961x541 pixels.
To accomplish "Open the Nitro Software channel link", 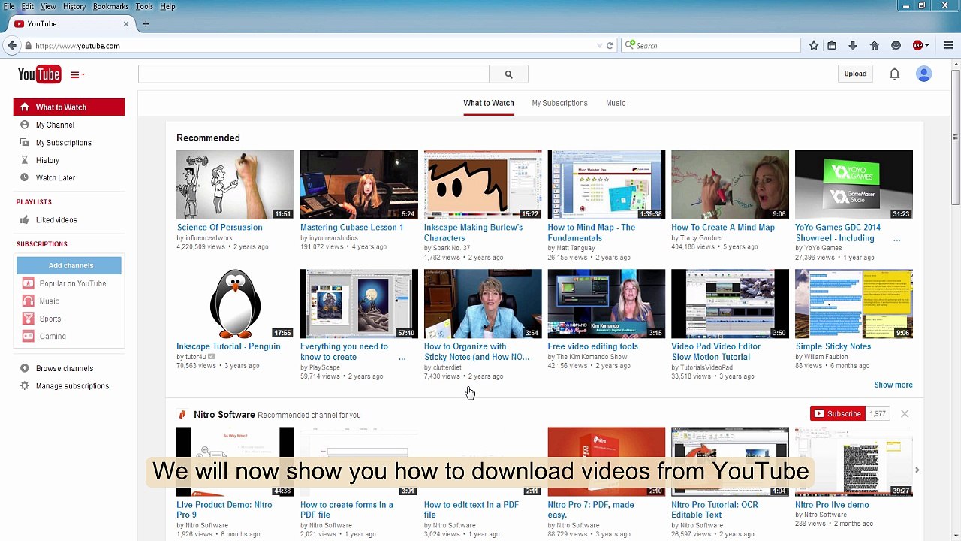I will [x=224, y=415].
